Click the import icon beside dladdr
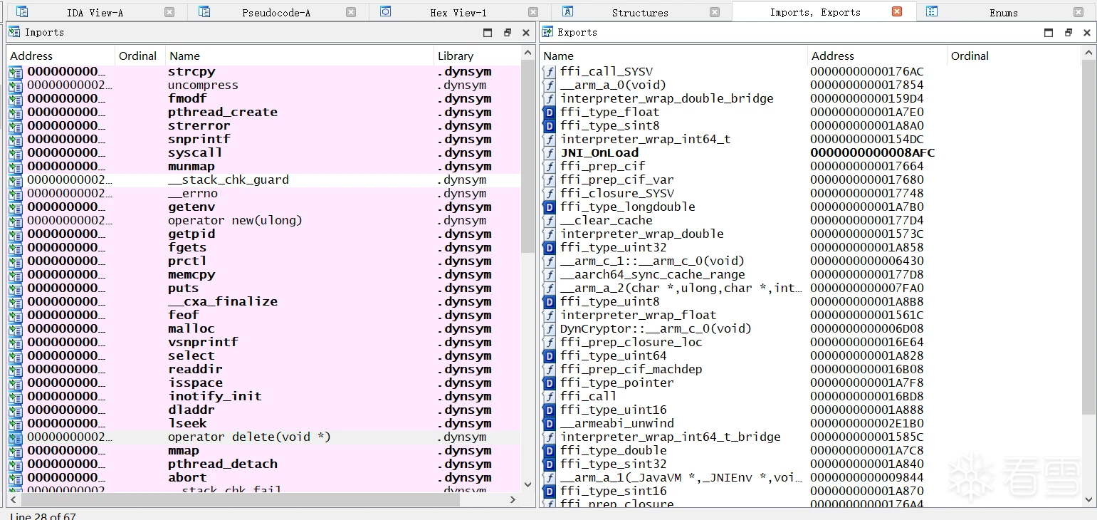 tap(16, 410)
